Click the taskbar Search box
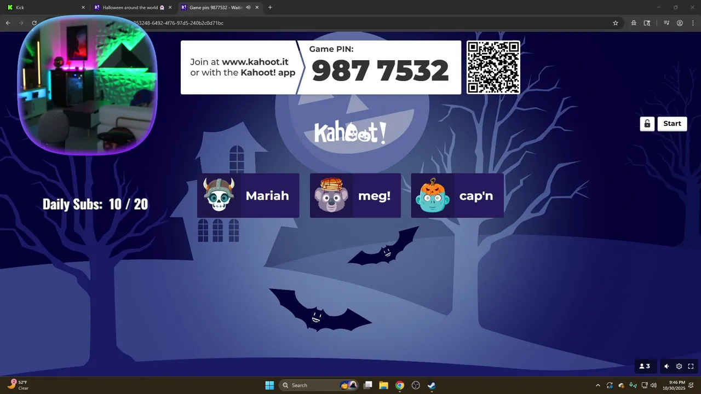Image resolution: width=701 pixels, height=394 pixels. [319, 385]
